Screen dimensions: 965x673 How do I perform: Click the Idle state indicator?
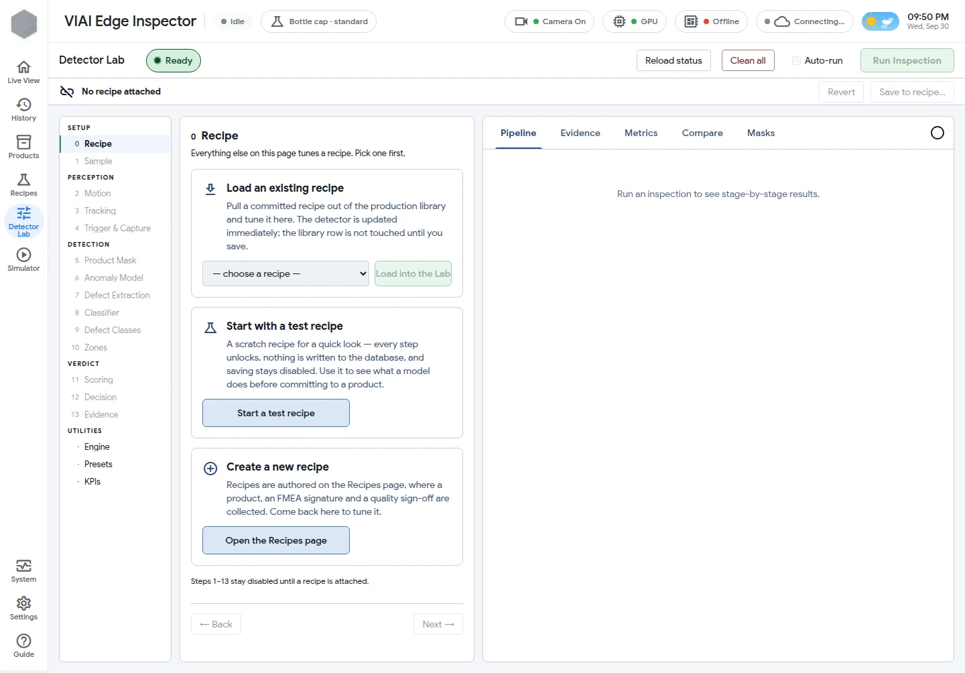(x=233, y=21)
